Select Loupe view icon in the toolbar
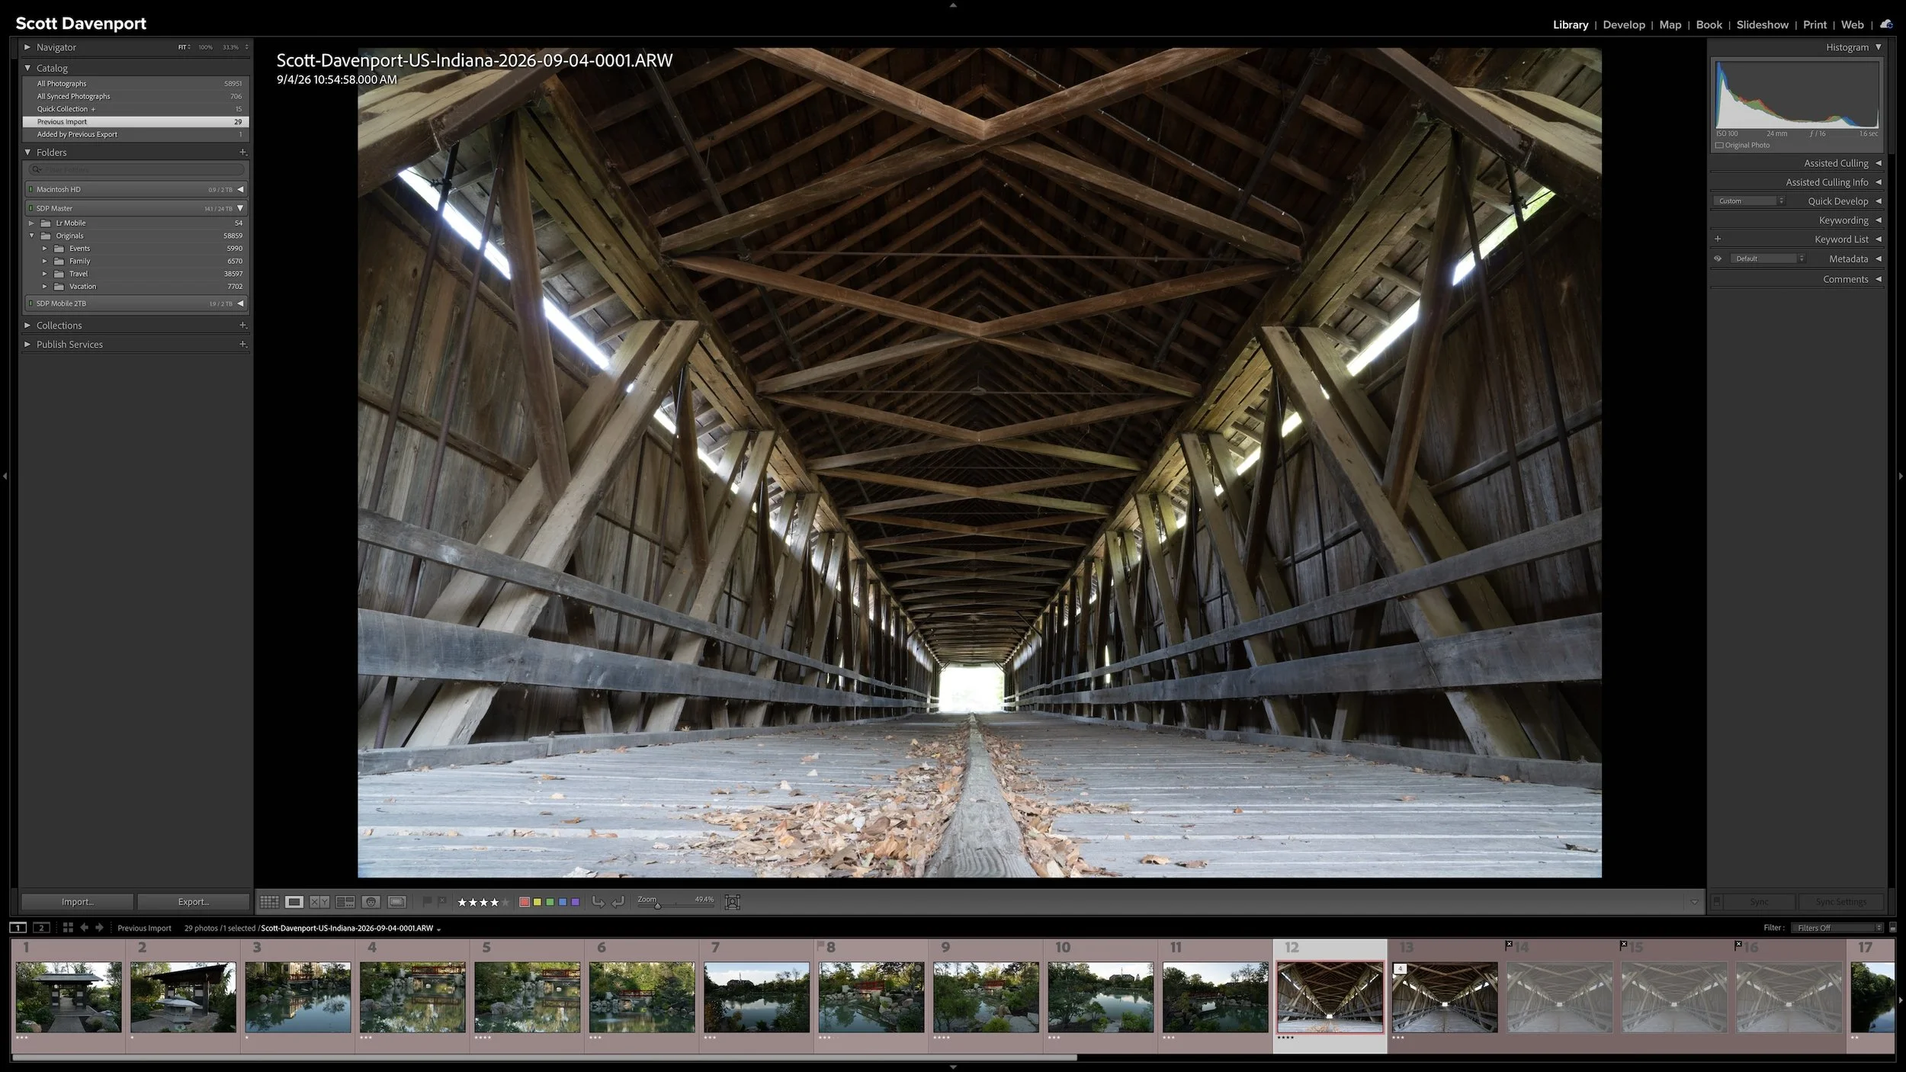The width and height of the screenshot is (1906, 1072). (294, 902)
